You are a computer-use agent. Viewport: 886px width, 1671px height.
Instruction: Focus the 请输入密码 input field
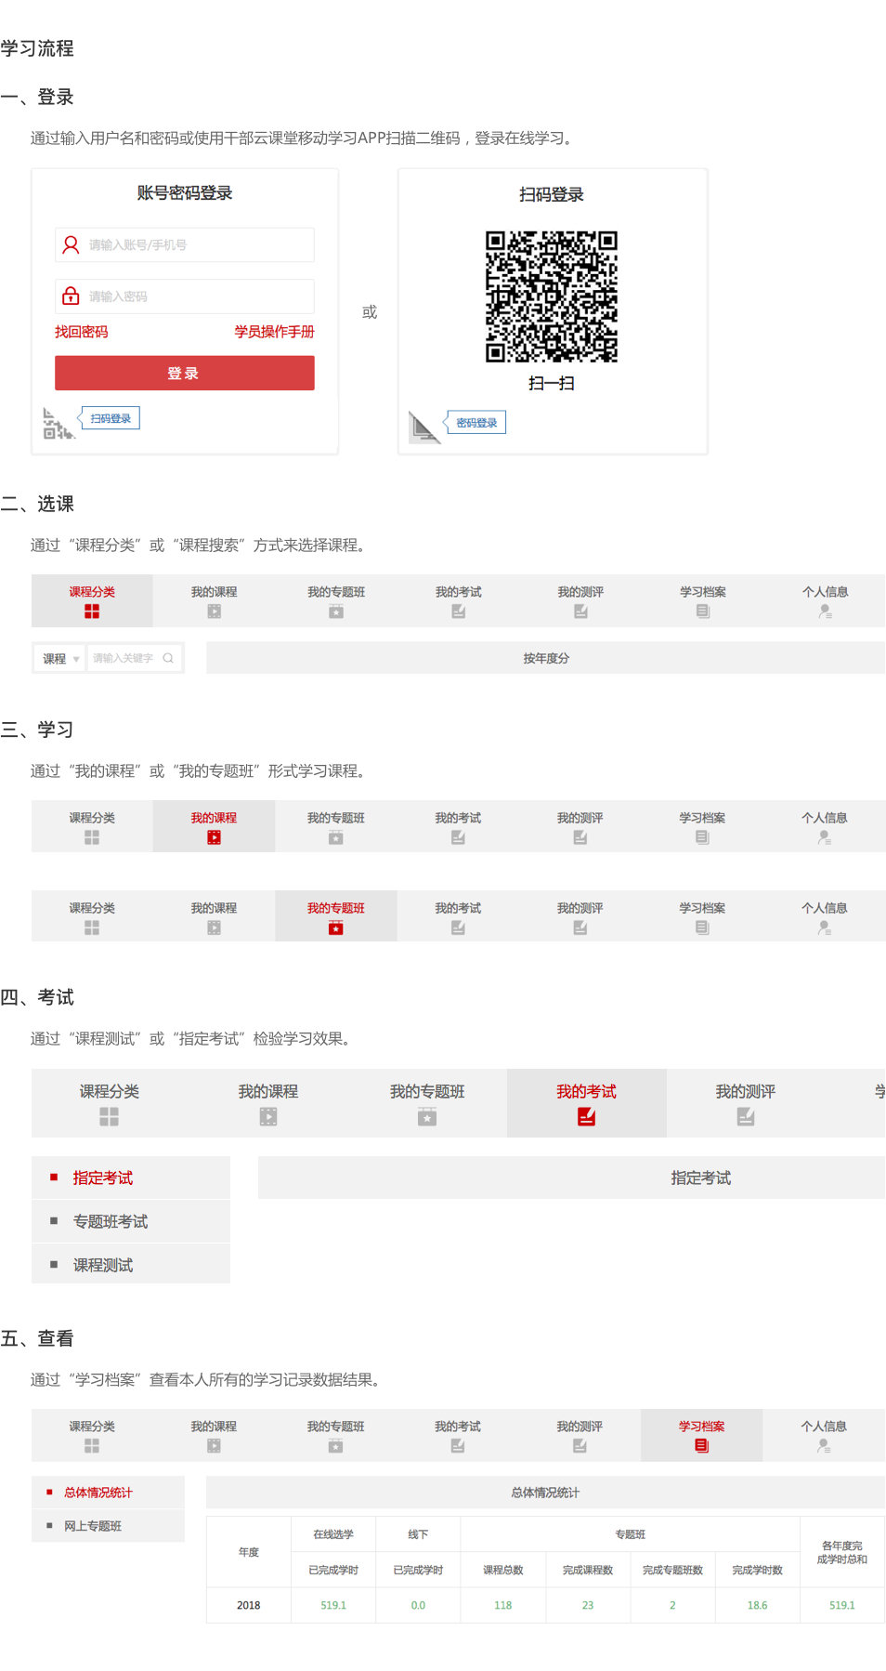[x=184, y=296]
